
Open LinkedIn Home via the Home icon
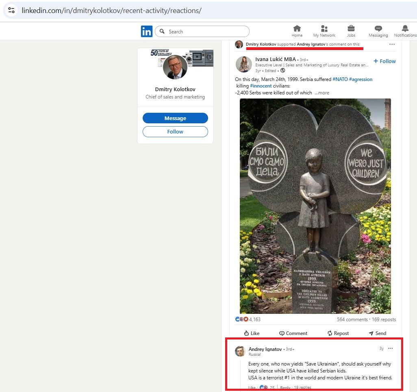tap(297, 31)
